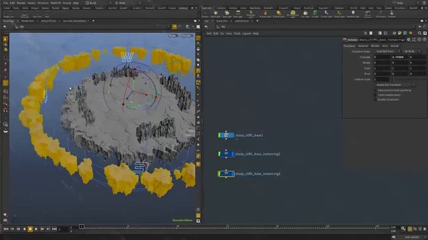The image size is (428, 240).
Task: Jump to last frame button
Action: [54, 229]
